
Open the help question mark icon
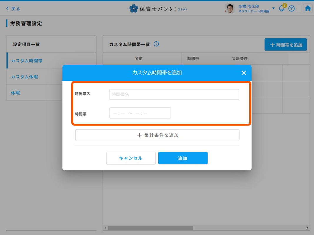[291, 9]
